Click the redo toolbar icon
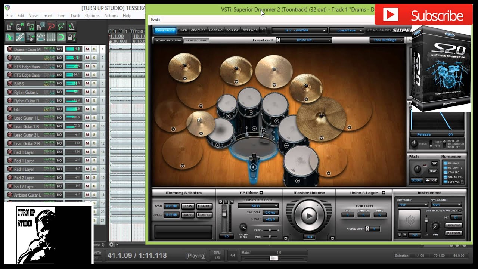 click(x=61, y=27)
